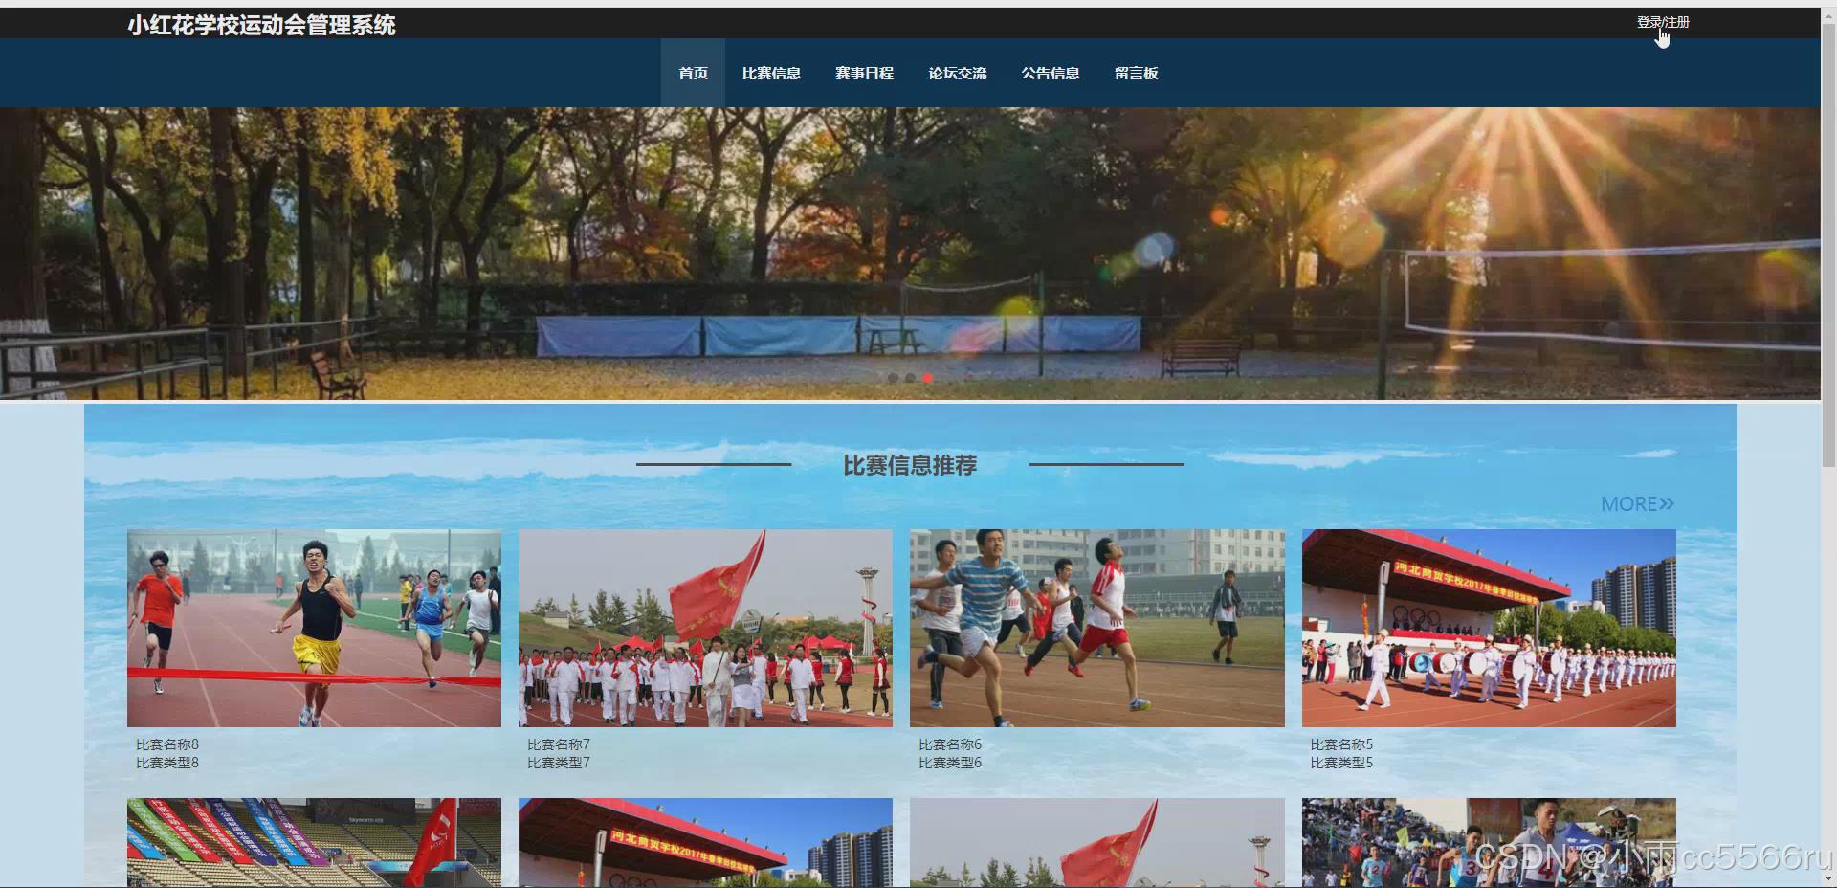Open thumbnail for 比赛名称8 sprint race
The height and width of the screenshot is (888, 1837).
pyautogui.click(x=314, y=628)
